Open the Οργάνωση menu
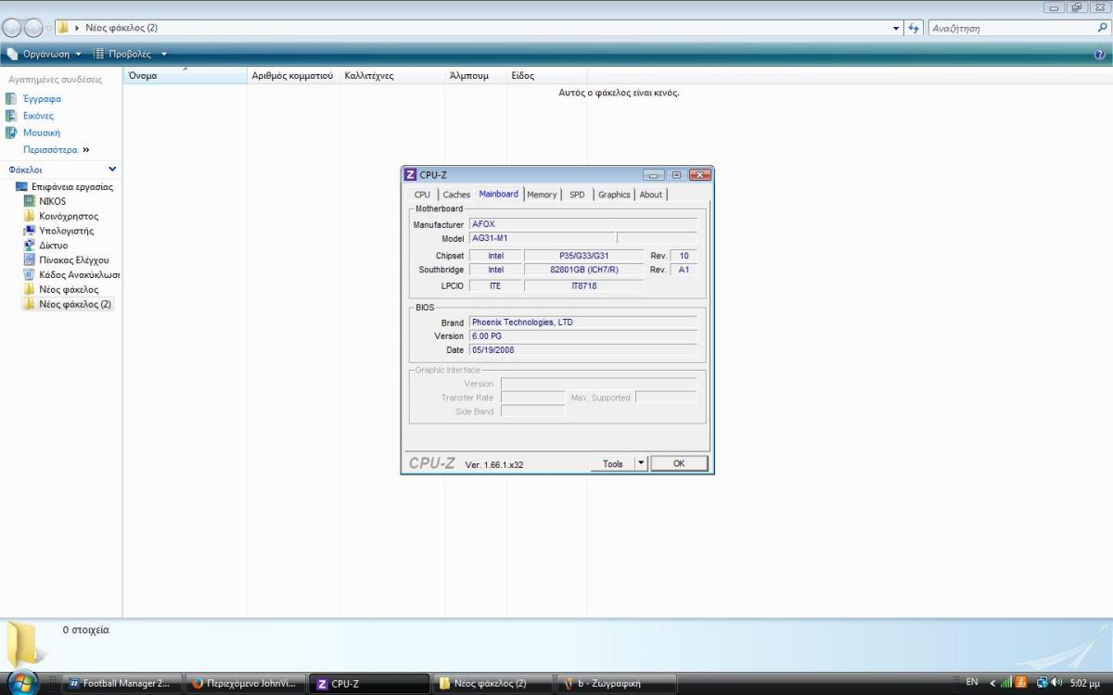1113x695 pixels. click(x=45, y=54)
